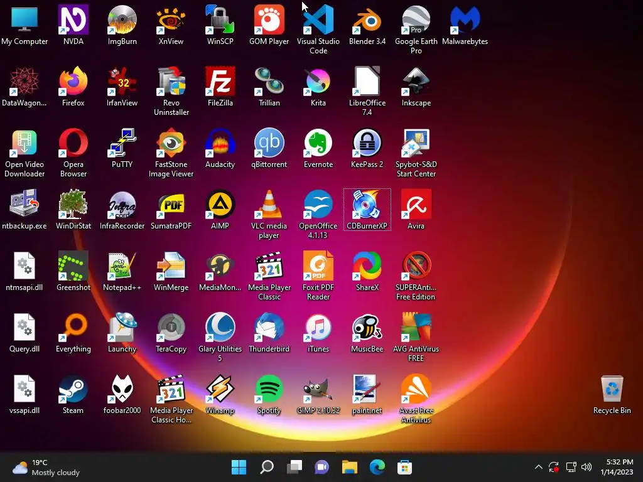Open the clock and date flyout
Screen dimensions: 643x482
coord(617,467)
